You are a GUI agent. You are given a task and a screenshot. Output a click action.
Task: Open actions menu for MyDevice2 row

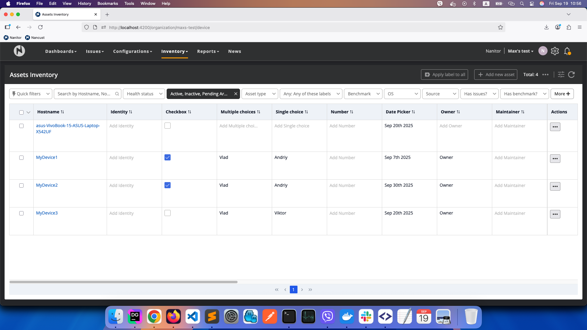point(555,186)
